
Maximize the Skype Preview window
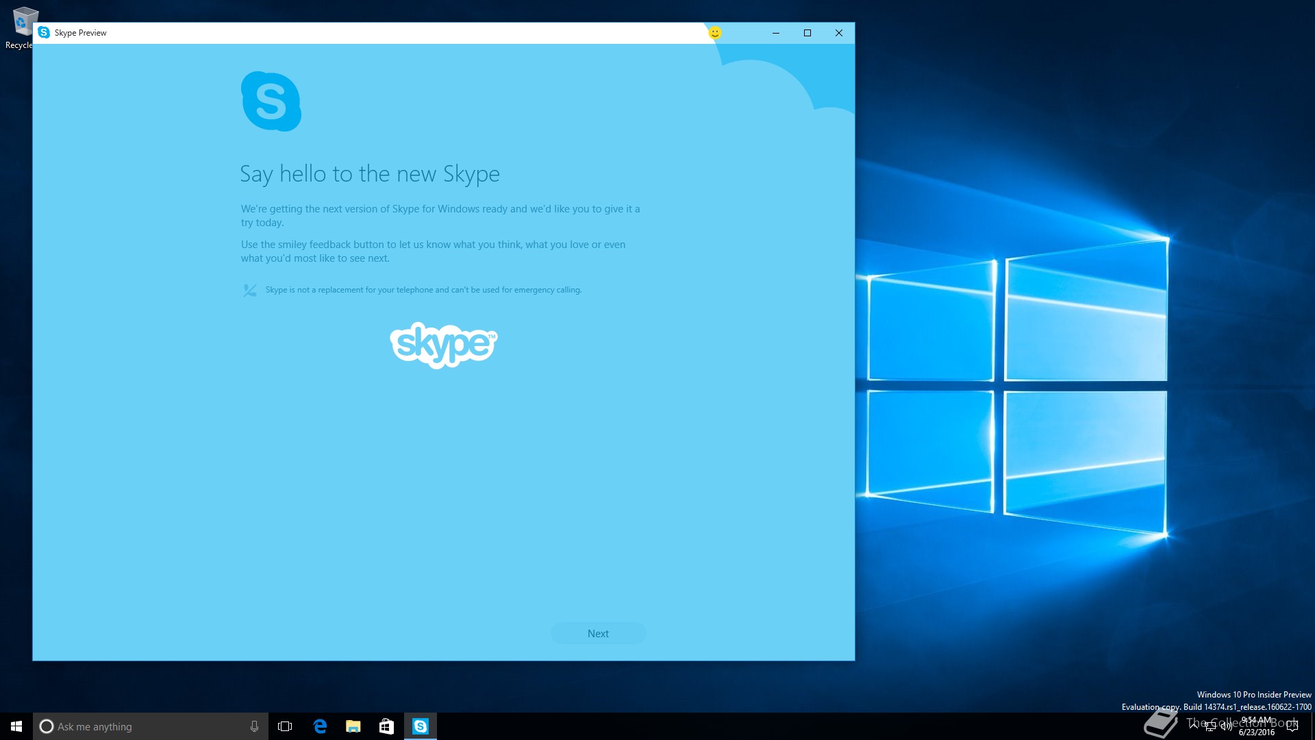pos(807,33)
